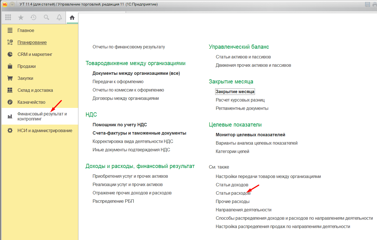Open the Статьи расходов link
The width and height of the screenshot is (377, 240).
233,193
